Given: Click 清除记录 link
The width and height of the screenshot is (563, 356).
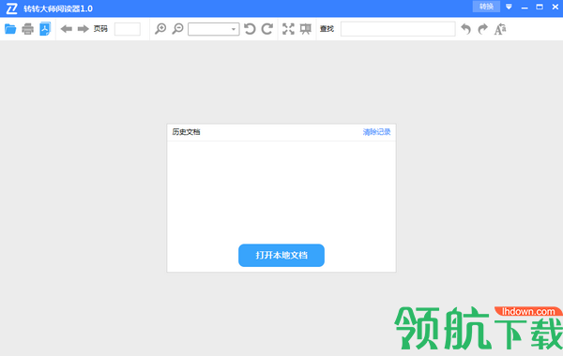Looking at the screenshot, I should (376, 132).
